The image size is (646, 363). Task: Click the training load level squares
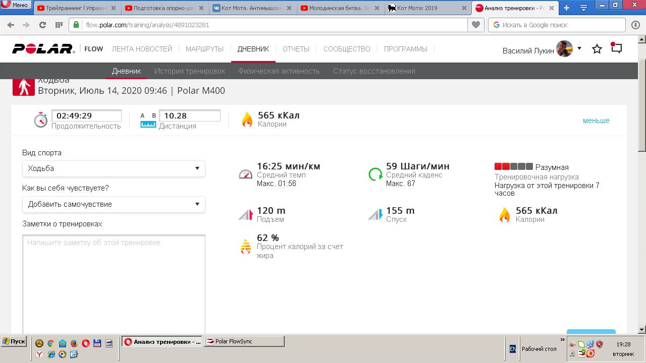coord(513,166)
